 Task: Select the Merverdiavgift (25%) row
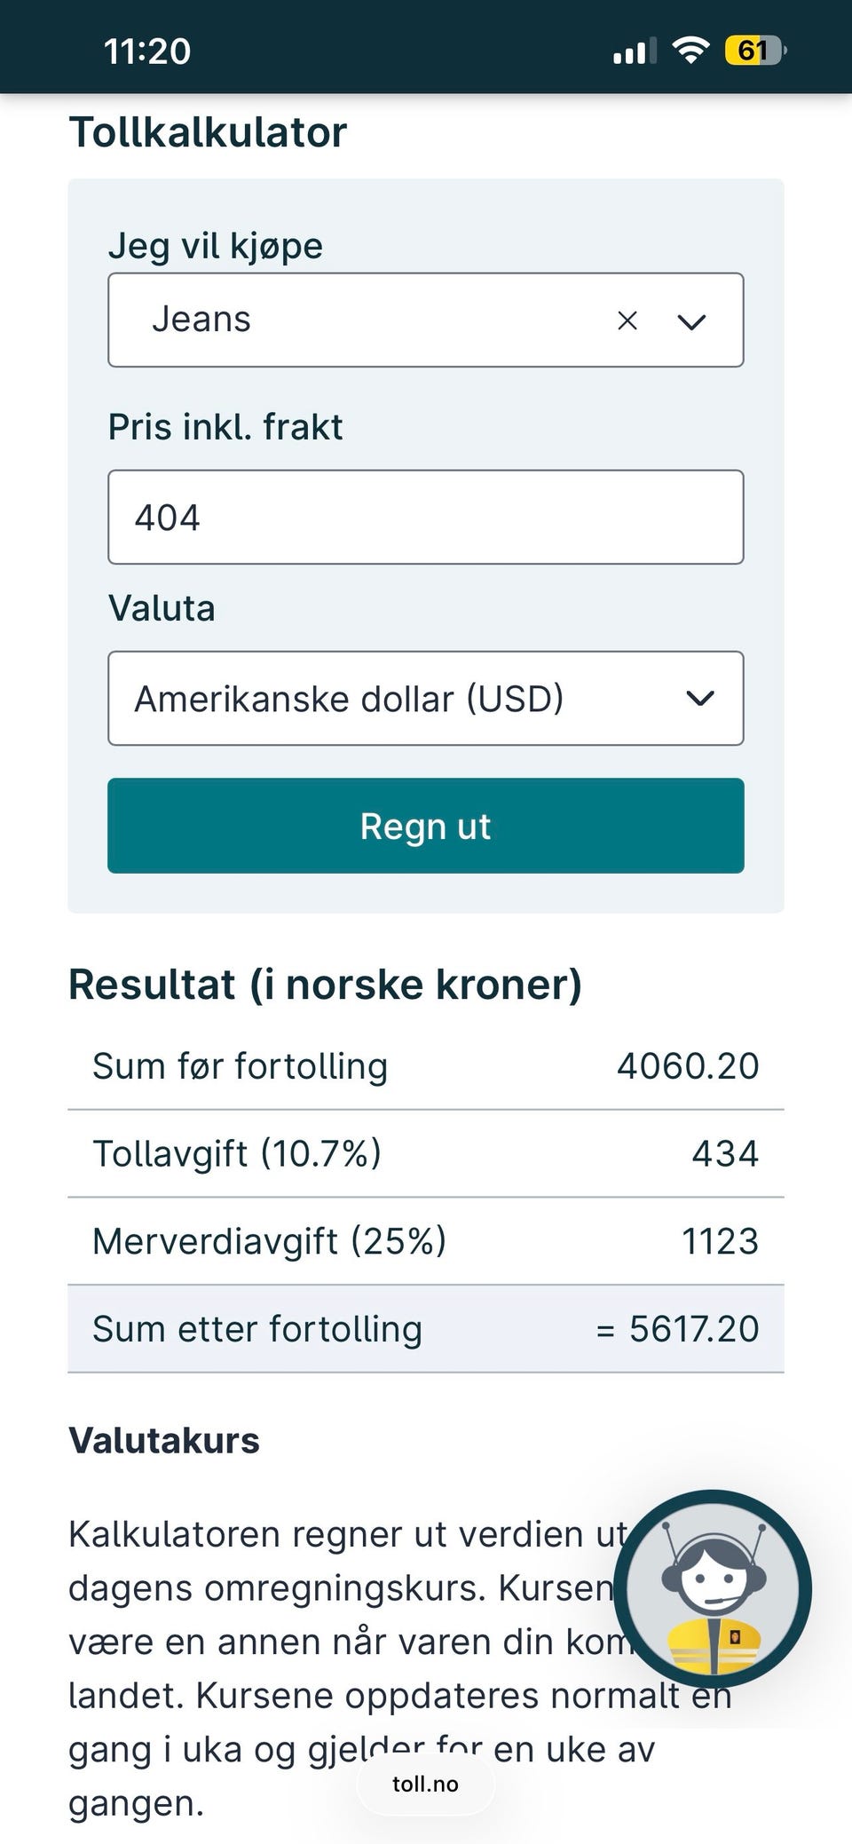click(426, 1241)
